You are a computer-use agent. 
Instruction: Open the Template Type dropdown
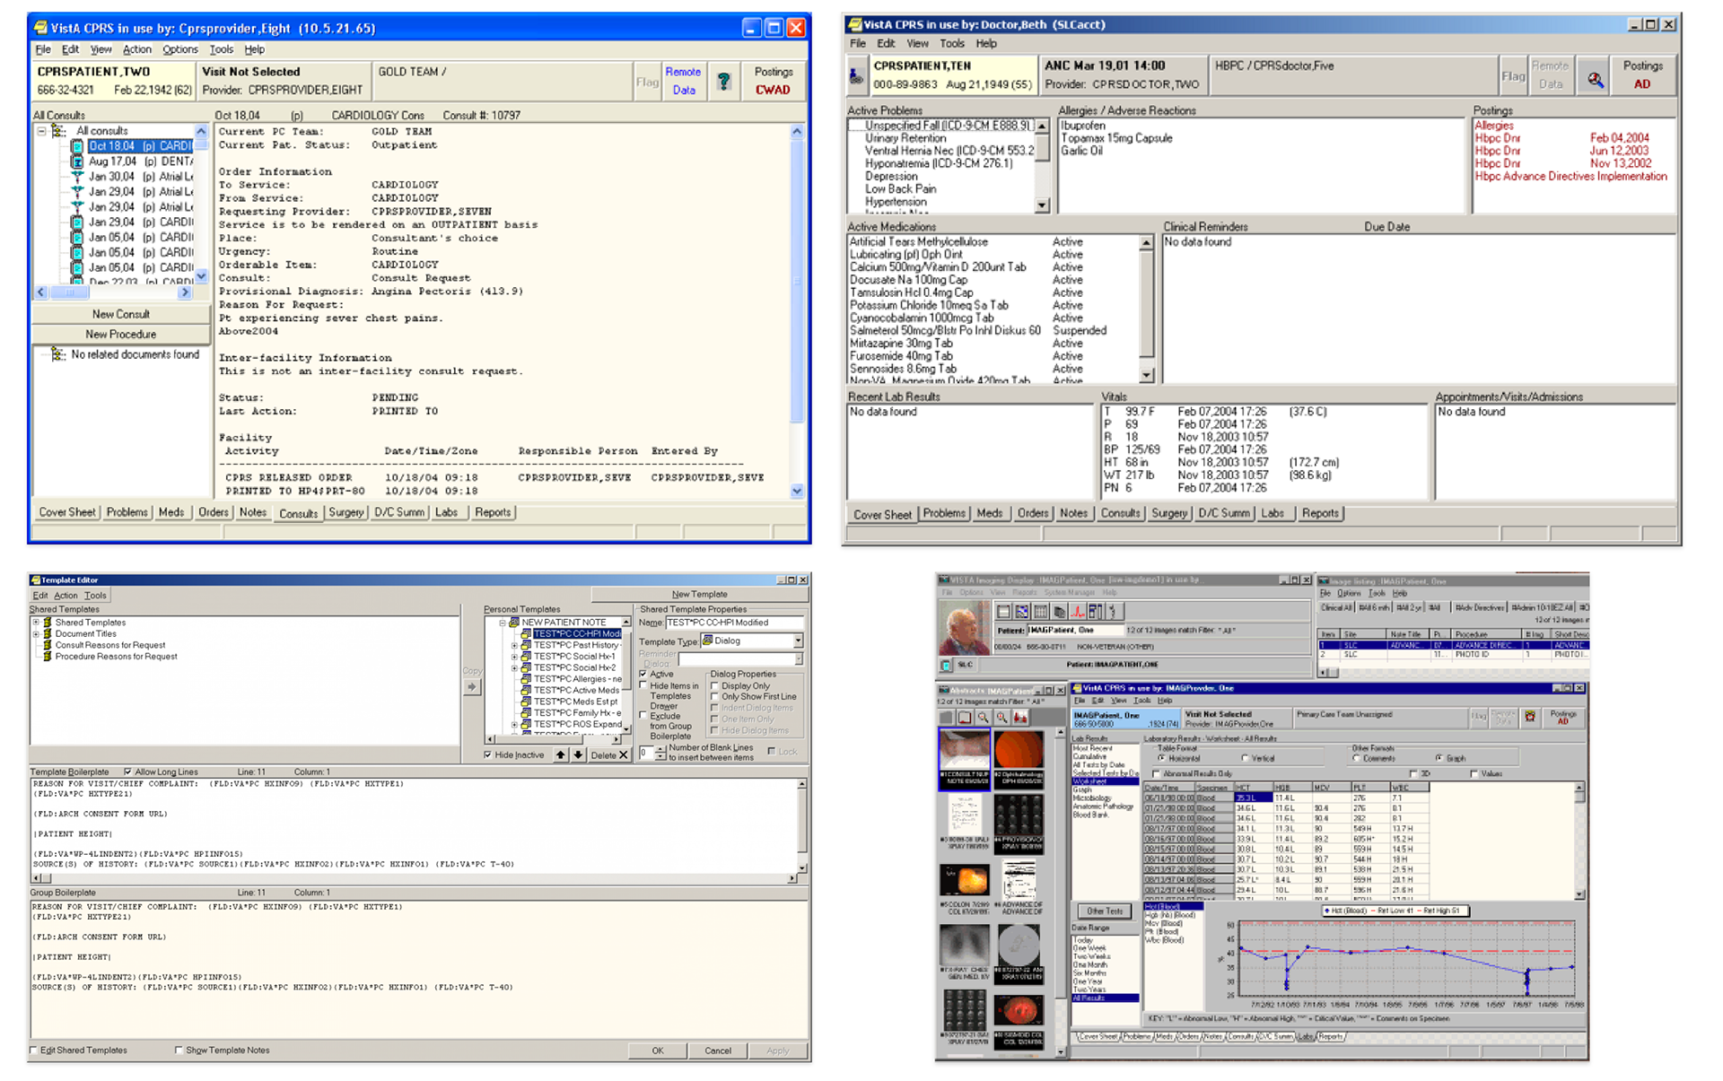tap(798, 641)
